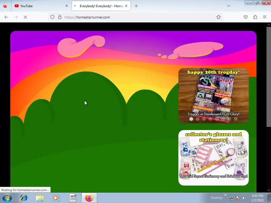Click the Desktop toolbar label
The width and height of the screenshot is (271, 203).
click(216, 198)
